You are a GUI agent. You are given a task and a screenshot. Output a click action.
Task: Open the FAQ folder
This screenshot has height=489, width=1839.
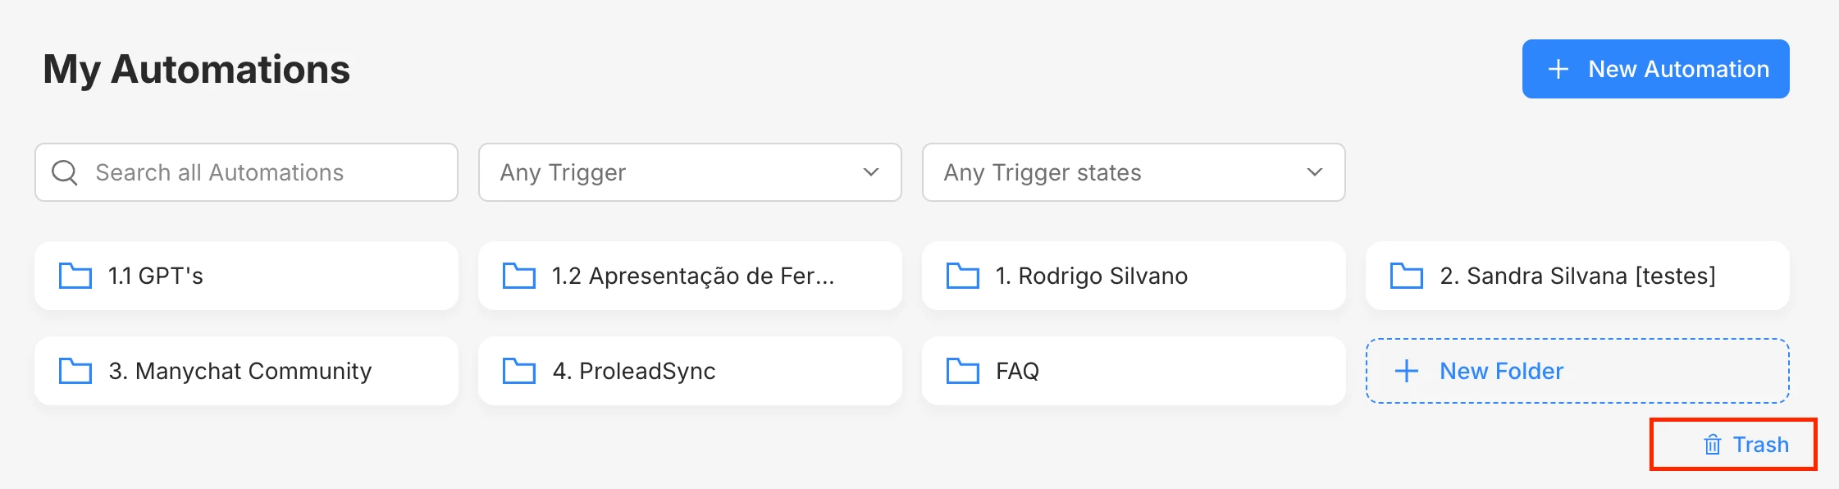[1133, 371]
